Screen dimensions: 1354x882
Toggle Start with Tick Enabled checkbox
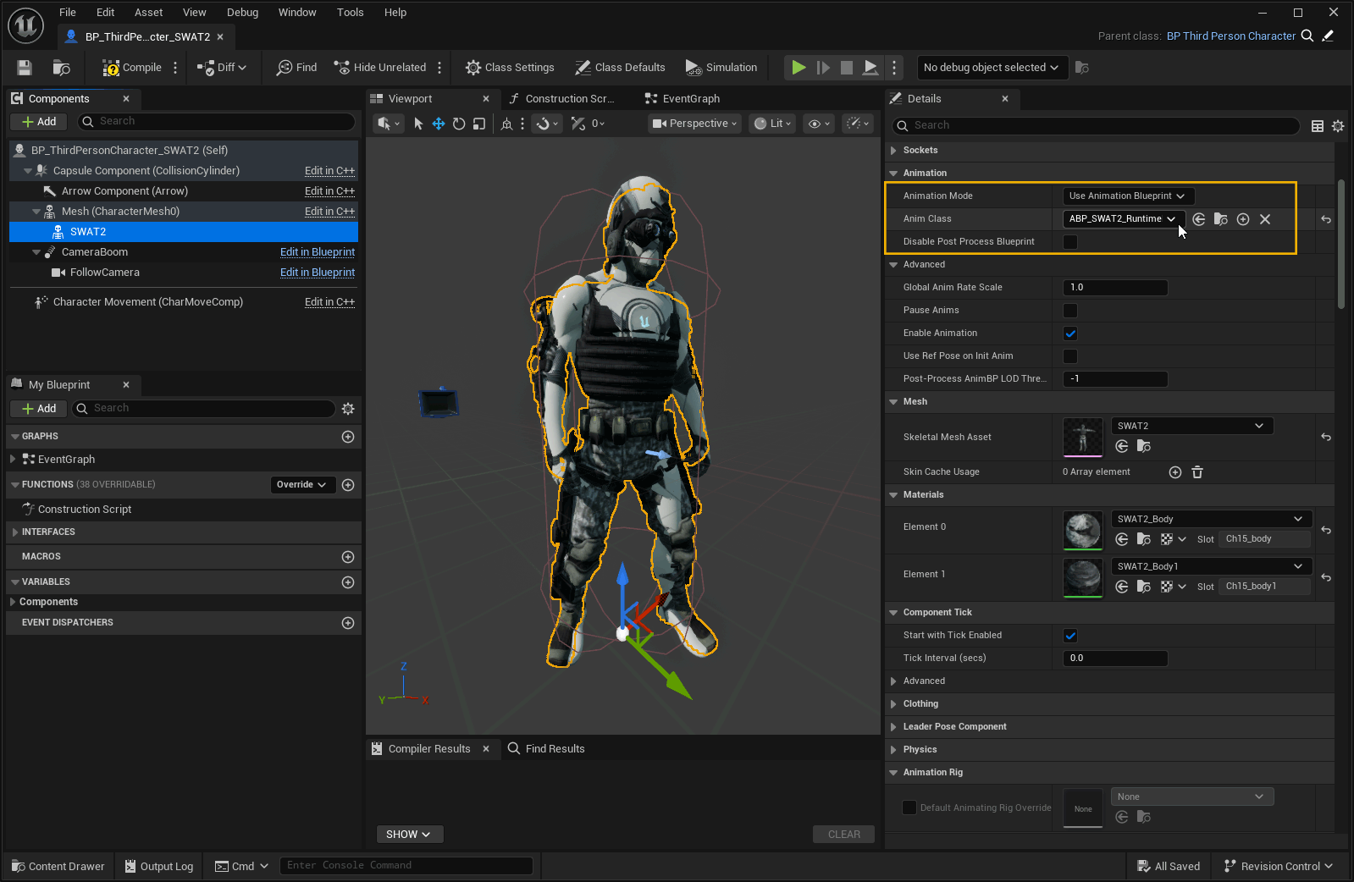coord(1070,636)
